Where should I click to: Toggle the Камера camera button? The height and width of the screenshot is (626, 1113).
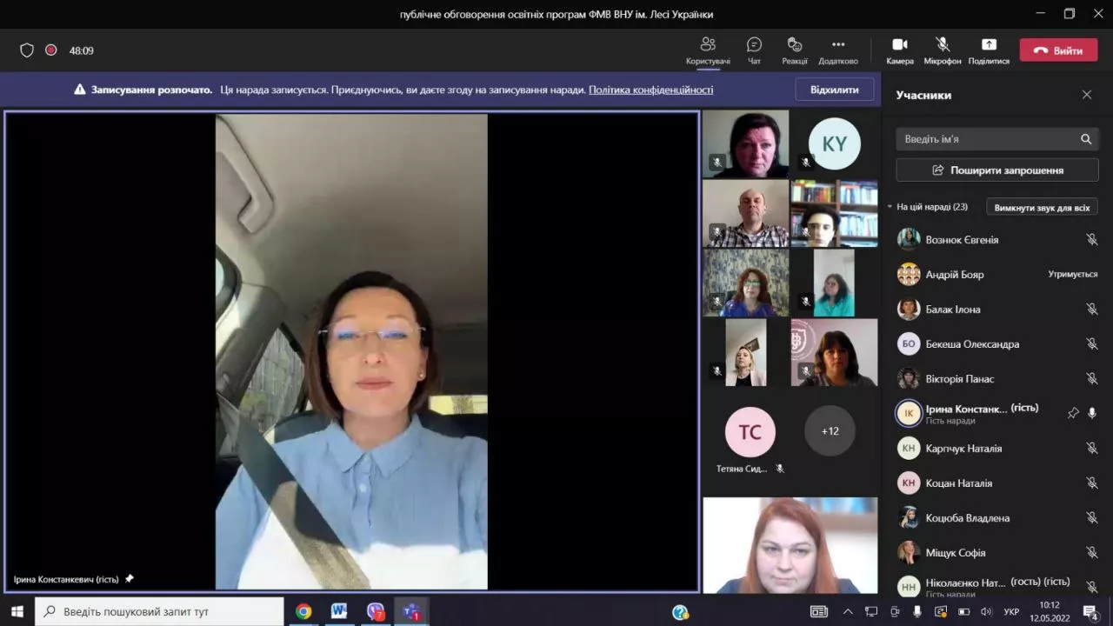pos(900,45)
